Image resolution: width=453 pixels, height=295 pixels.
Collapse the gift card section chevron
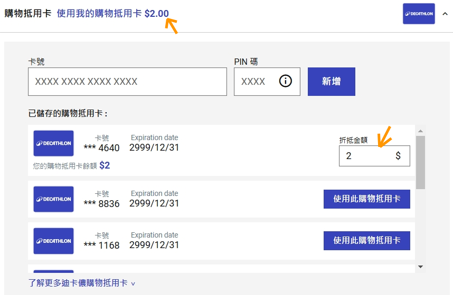445,14
